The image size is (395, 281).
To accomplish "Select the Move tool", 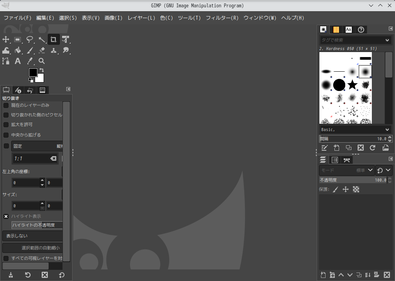I will [x=6, y=40].
